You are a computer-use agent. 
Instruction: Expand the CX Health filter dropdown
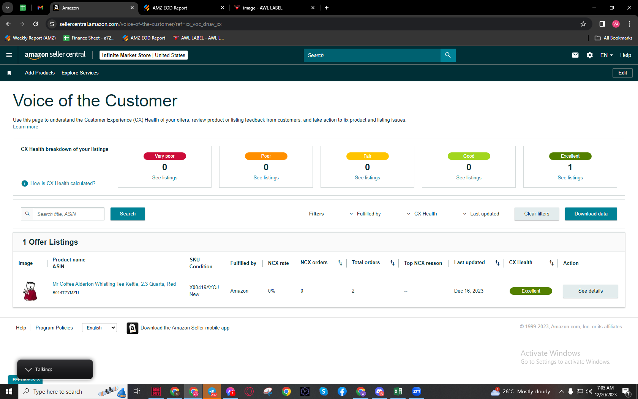coord(422,214)
